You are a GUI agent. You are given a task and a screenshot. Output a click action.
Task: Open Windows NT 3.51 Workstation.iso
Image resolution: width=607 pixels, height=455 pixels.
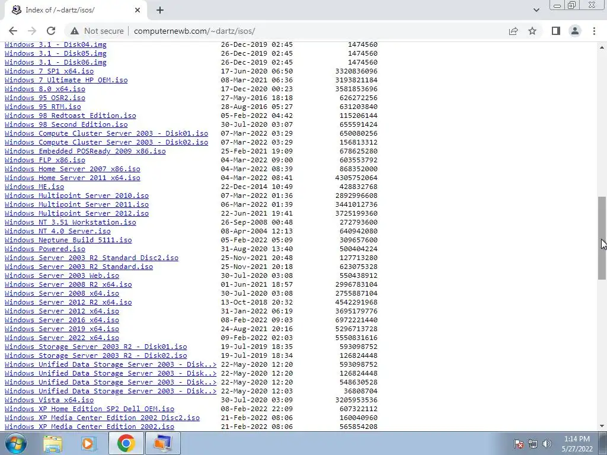point(71,222)
